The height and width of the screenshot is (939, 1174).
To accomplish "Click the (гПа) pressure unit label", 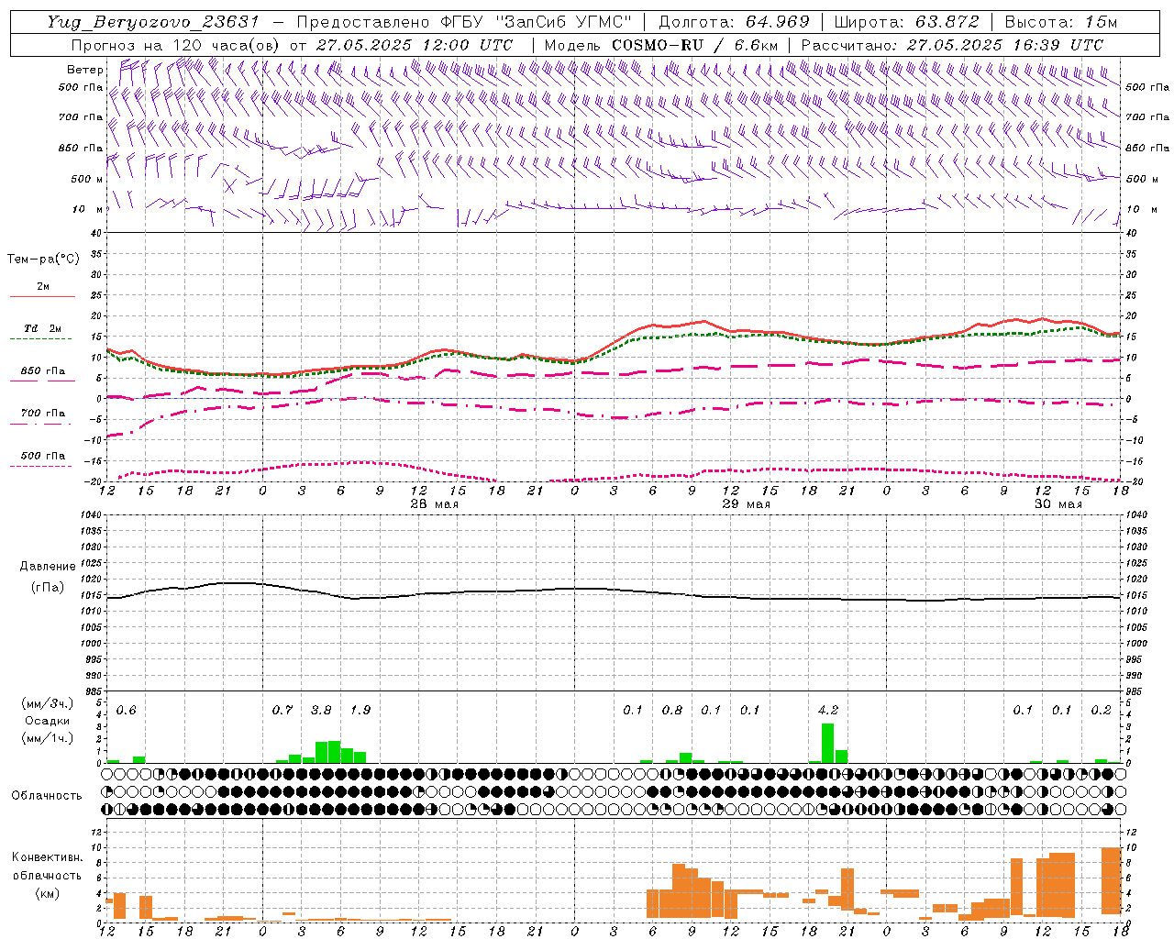I will tap(47, 587).
